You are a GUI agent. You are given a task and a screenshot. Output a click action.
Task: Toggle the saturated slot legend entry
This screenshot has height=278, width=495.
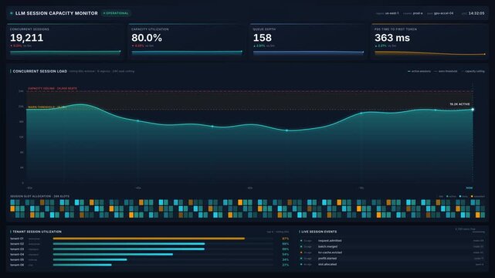[478, 196]
